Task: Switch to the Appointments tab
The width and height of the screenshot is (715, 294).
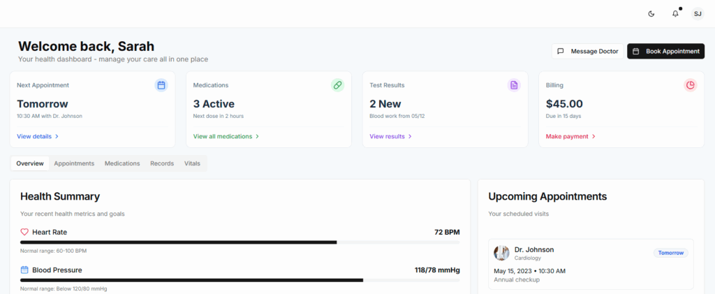Action: click(74, 163)
